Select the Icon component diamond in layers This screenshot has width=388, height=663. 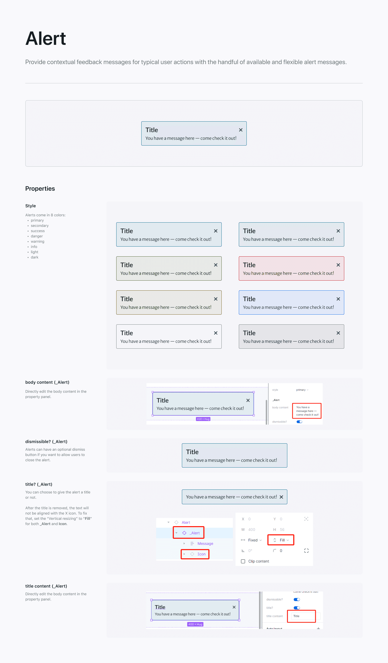tap(192, 554)
